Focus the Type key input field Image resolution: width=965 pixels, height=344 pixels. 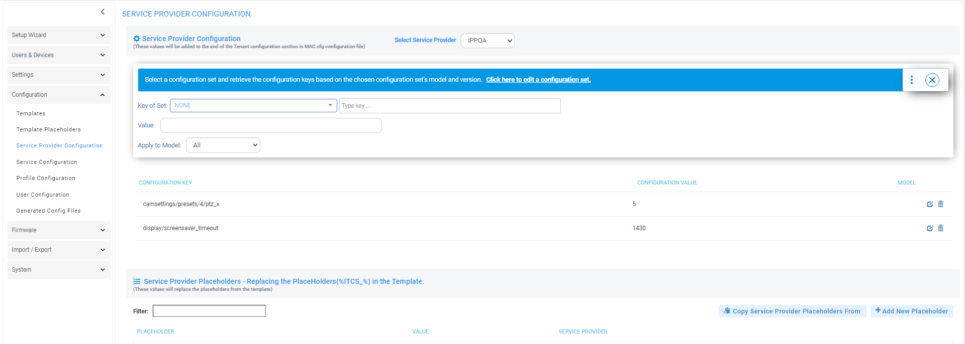pyautogui.click(x=450, y=106)
